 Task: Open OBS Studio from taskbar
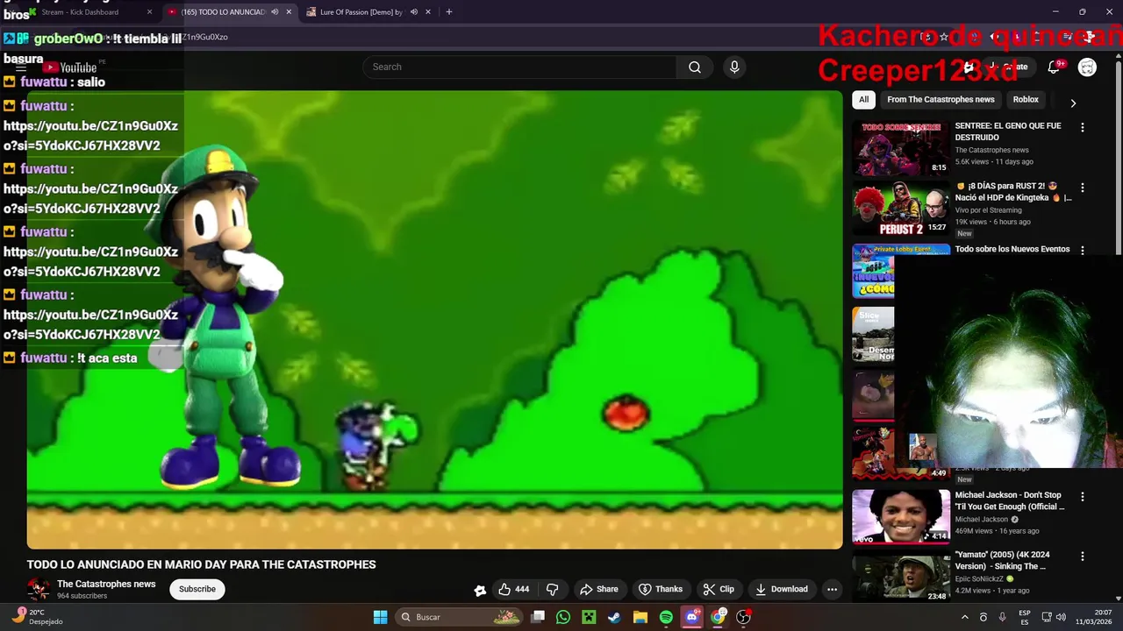[743, 617]
